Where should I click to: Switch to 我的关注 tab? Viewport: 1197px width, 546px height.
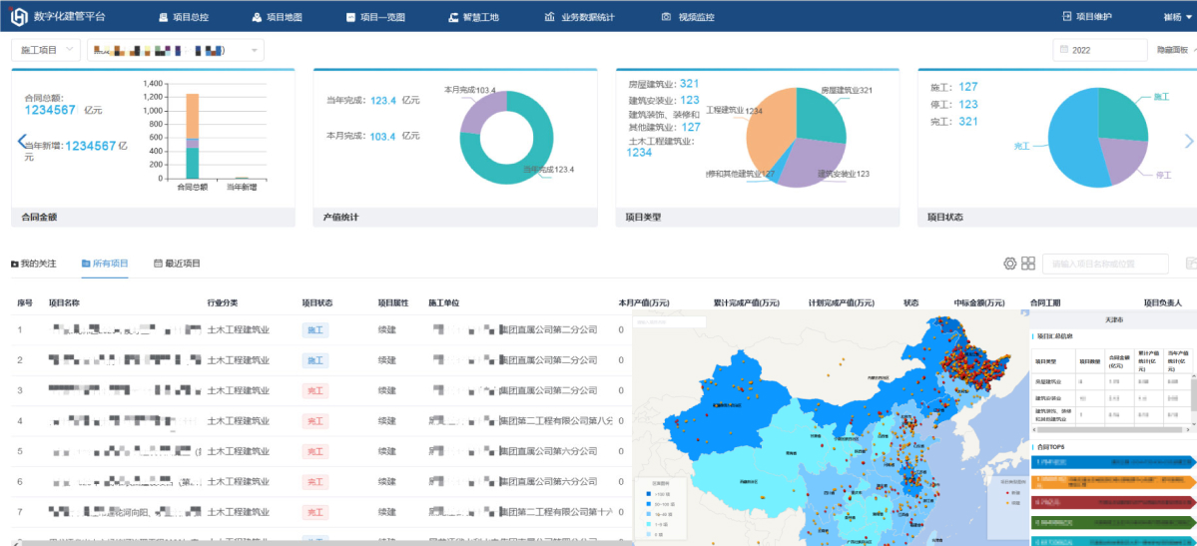(x=33, y=264)
